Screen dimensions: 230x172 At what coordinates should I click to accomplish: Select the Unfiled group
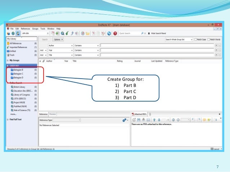(x=22, y=51)
